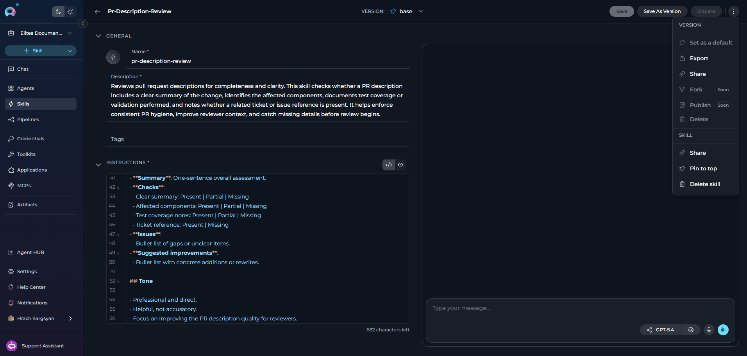Select Set as a default
Screen dimensions: 747x356
[706, 43]
